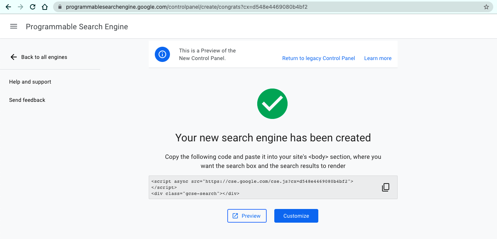This screenshot has width=497, height=239.
Task: Click the grayed forward navigation arrow
Action: point(20,6)
